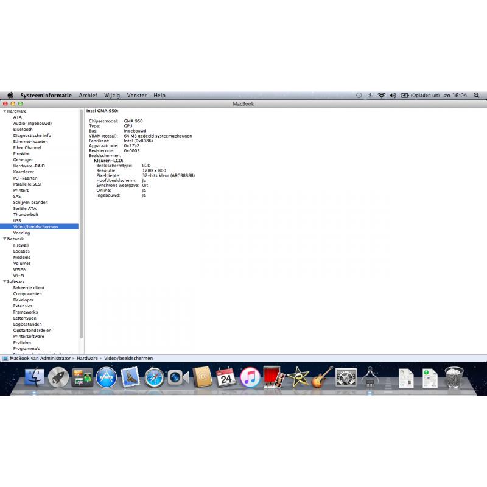Open Calendar icon showing 24
The height and width of the screenshot is (487, 487).
(x=226, y=377)
